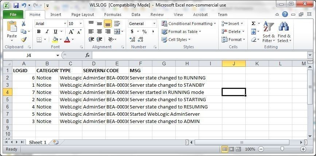Decrease font size with Shrink Font
316x156 pixels.
coord(79,32)
